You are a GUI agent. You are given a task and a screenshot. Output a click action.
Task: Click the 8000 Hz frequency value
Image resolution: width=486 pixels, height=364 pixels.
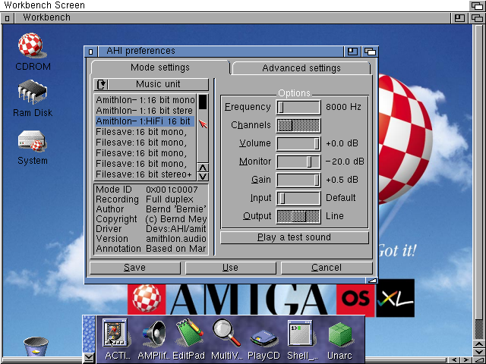tap(343, 107)
